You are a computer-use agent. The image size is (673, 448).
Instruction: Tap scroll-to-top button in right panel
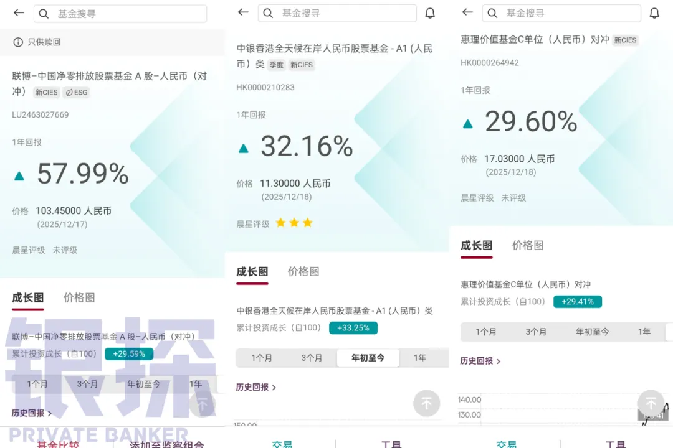click(651, 403)
